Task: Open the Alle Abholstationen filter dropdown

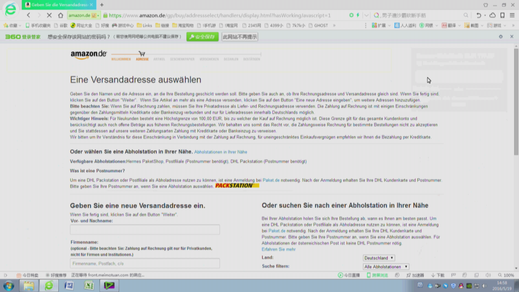Action: [386, 267]
